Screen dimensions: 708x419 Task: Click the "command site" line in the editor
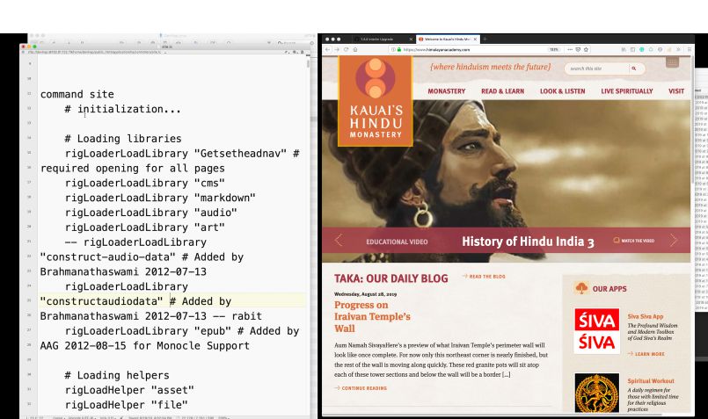coord(77,94)
